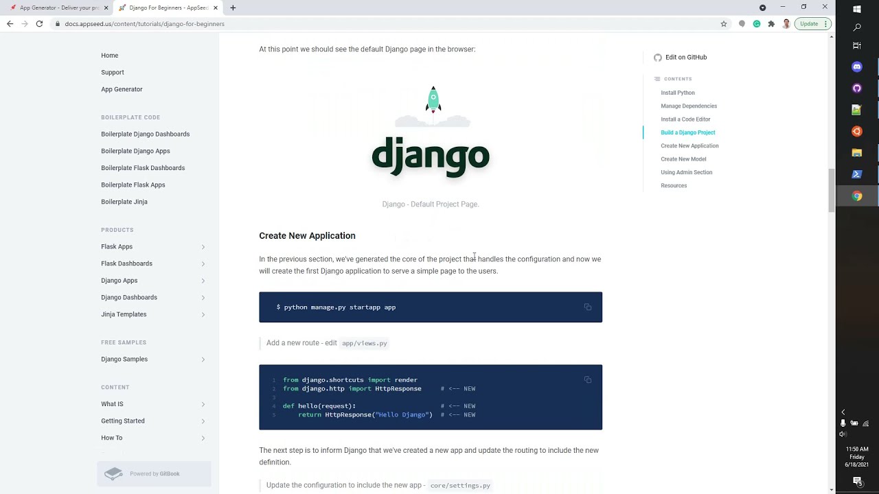Viewport: 879px width, 494px height.
Task: Click the page vertical scrollbar thumb
Action: point(831,190)
